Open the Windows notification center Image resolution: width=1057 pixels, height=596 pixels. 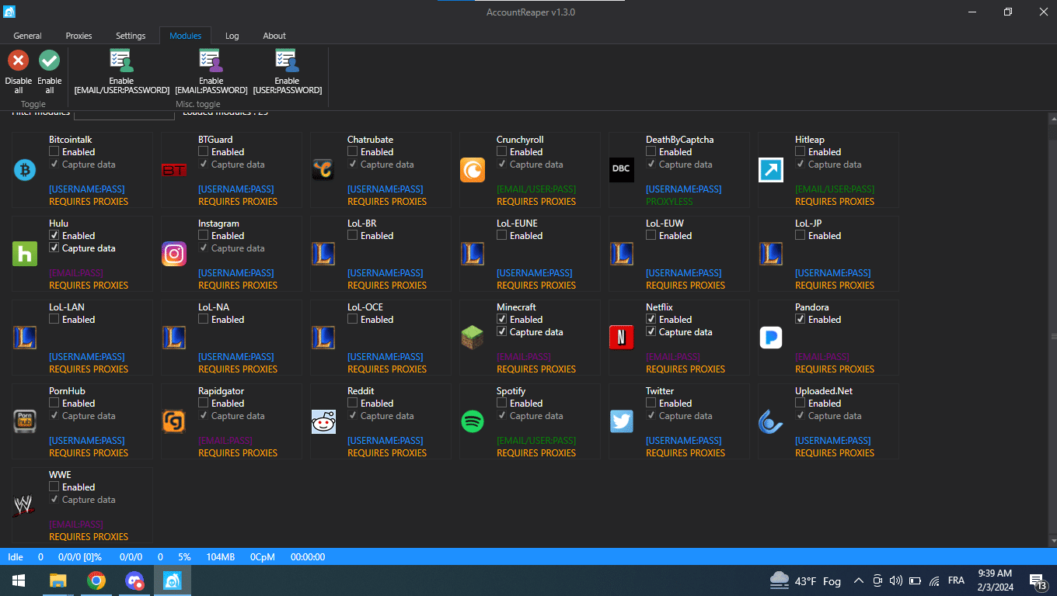pos(1038,580)
